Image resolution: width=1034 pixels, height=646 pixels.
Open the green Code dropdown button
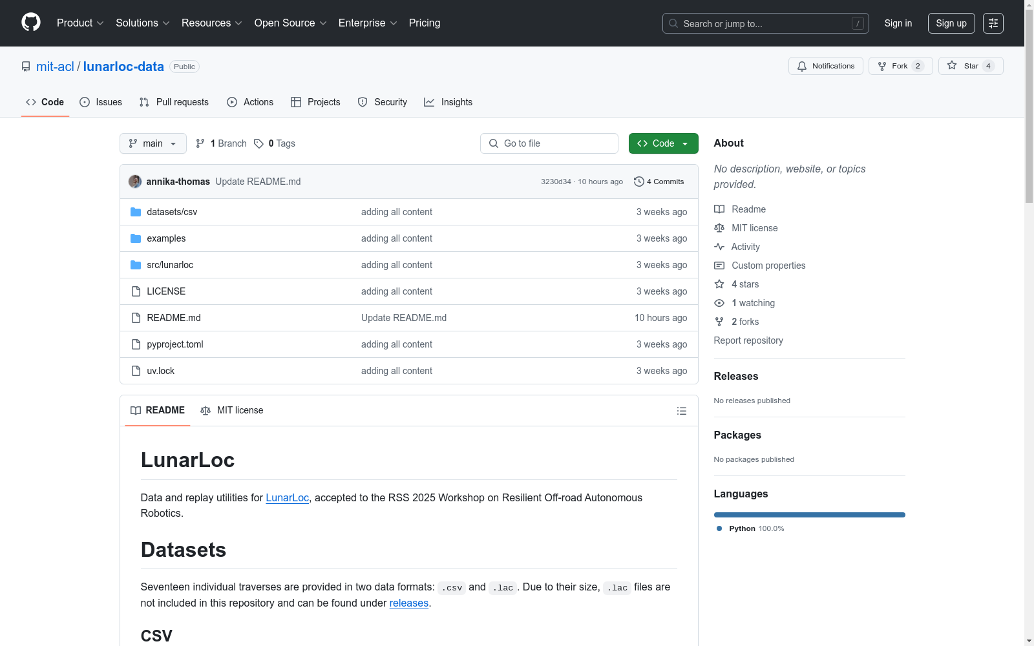tap(663, 143)
